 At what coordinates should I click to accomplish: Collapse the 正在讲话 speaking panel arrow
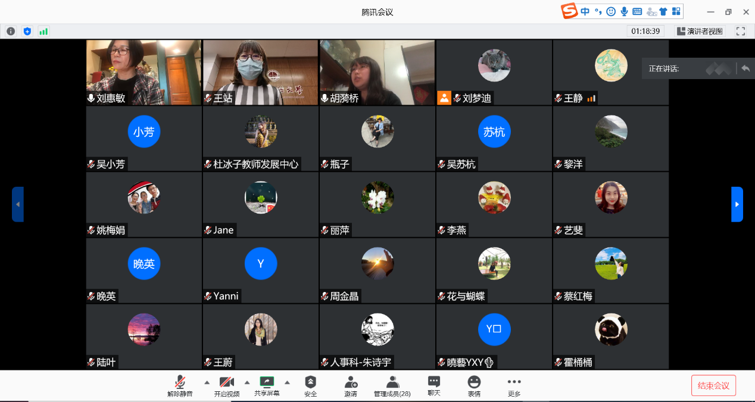point(745,68)
